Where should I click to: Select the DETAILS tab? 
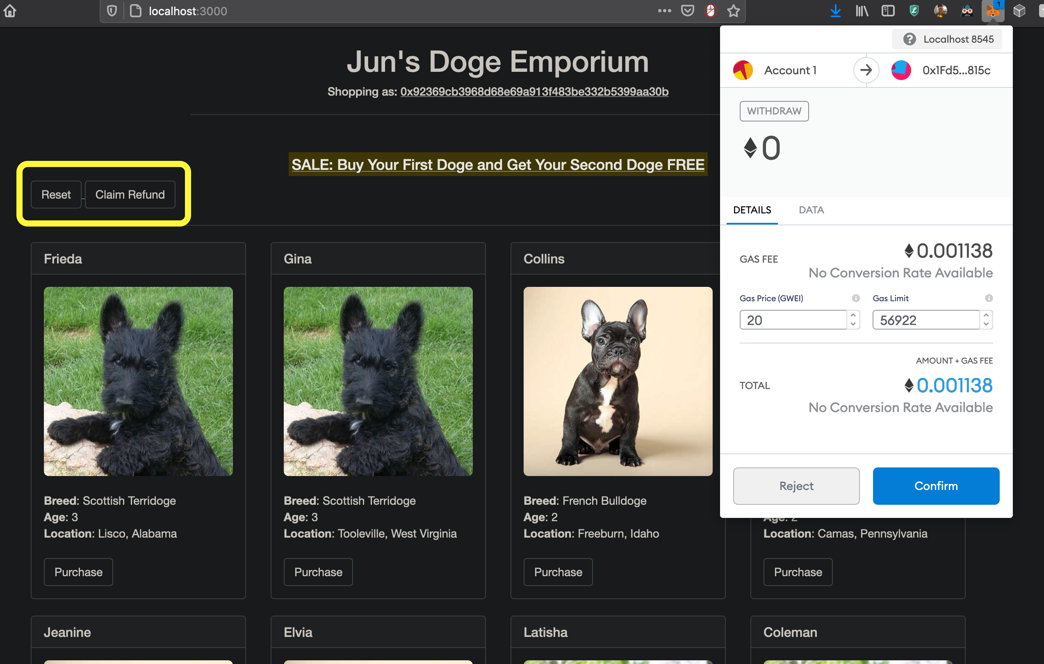752,210
